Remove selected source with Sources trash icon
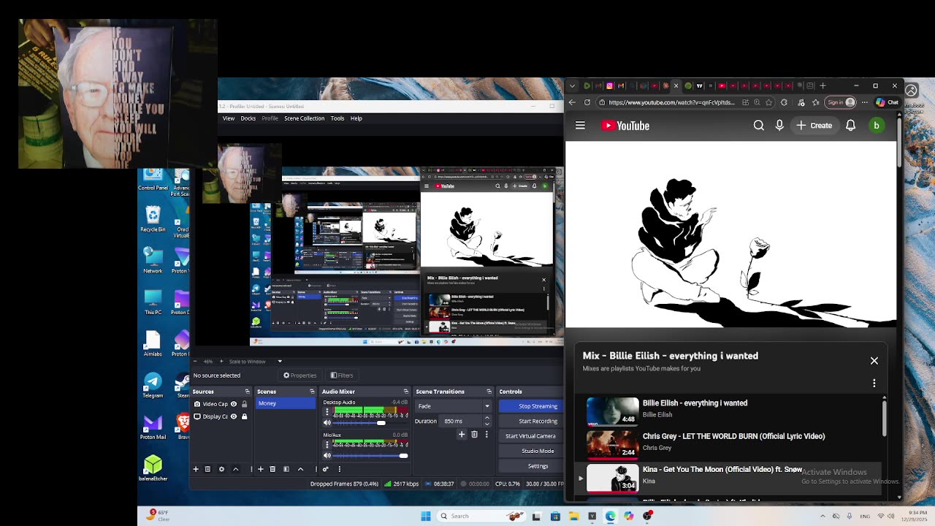Viewport: 935px width, 526px height. [x=207, y=469]
